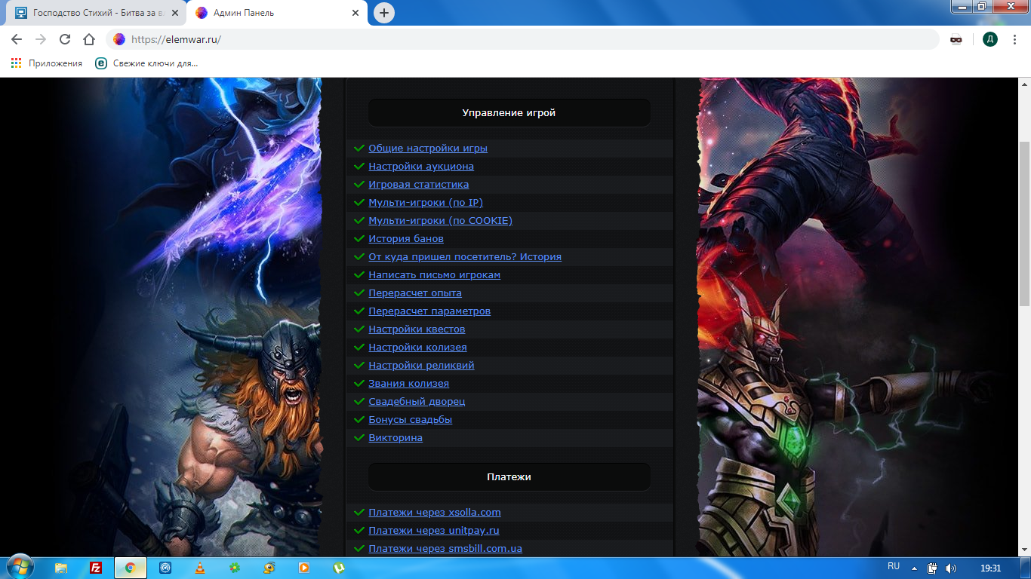Click green checkmark beside Платежи через xsolla.com
The width and height of the screenshot is (1031, 579).
tap(359, 513)
